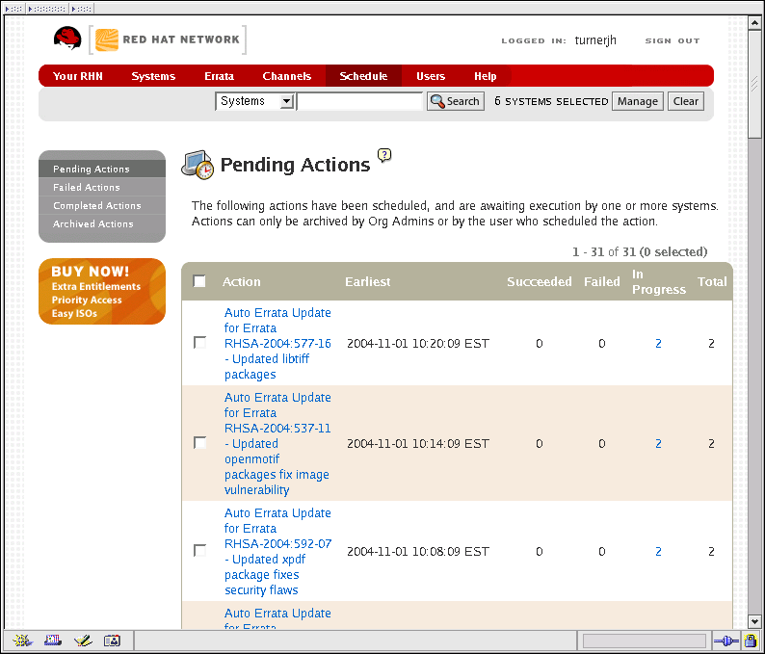
Task: Click the Buy Now! banner
Action: coord(102,292)
